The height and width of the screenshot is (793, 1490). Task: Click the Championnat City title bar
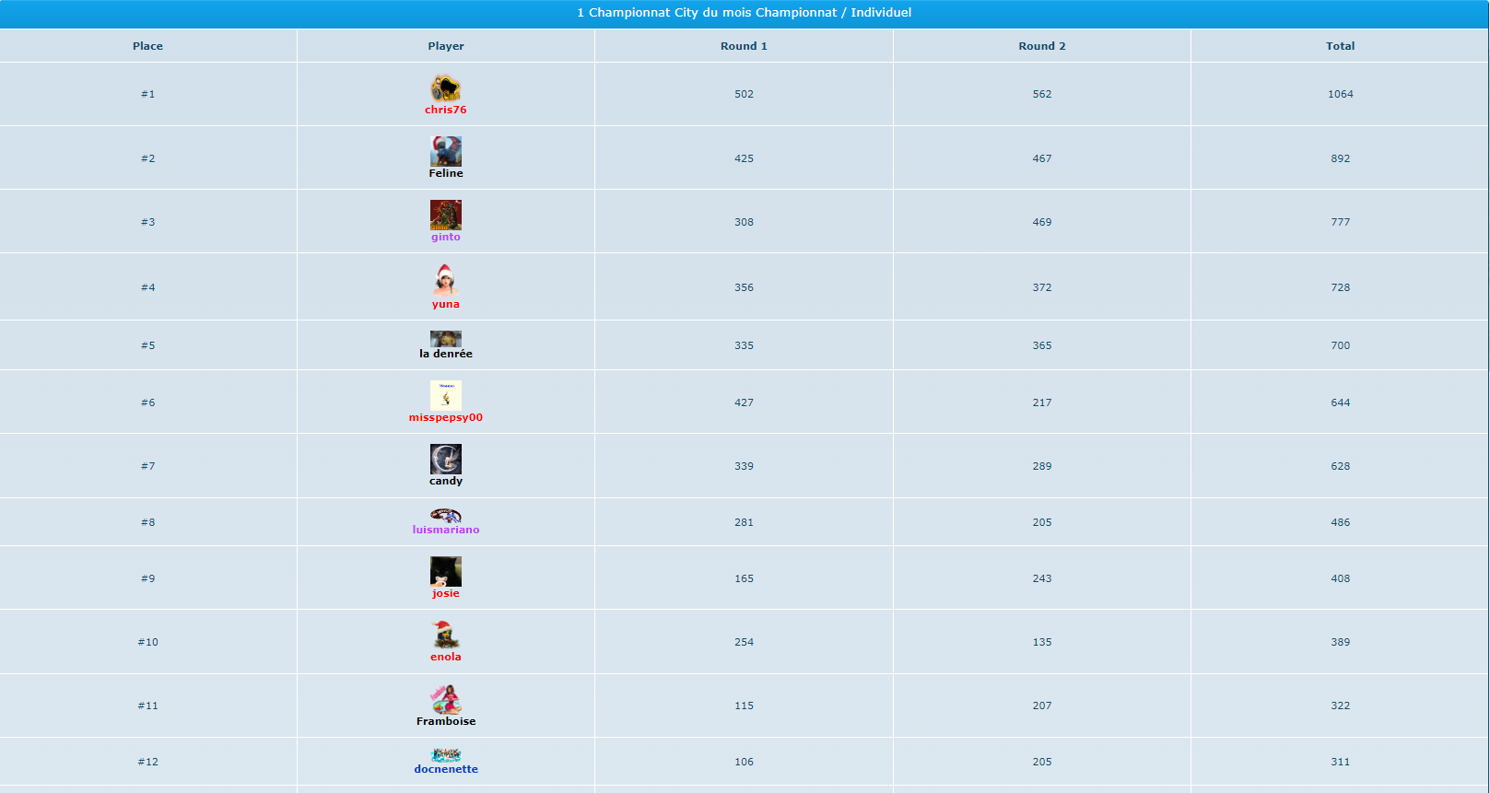[744, 13]
